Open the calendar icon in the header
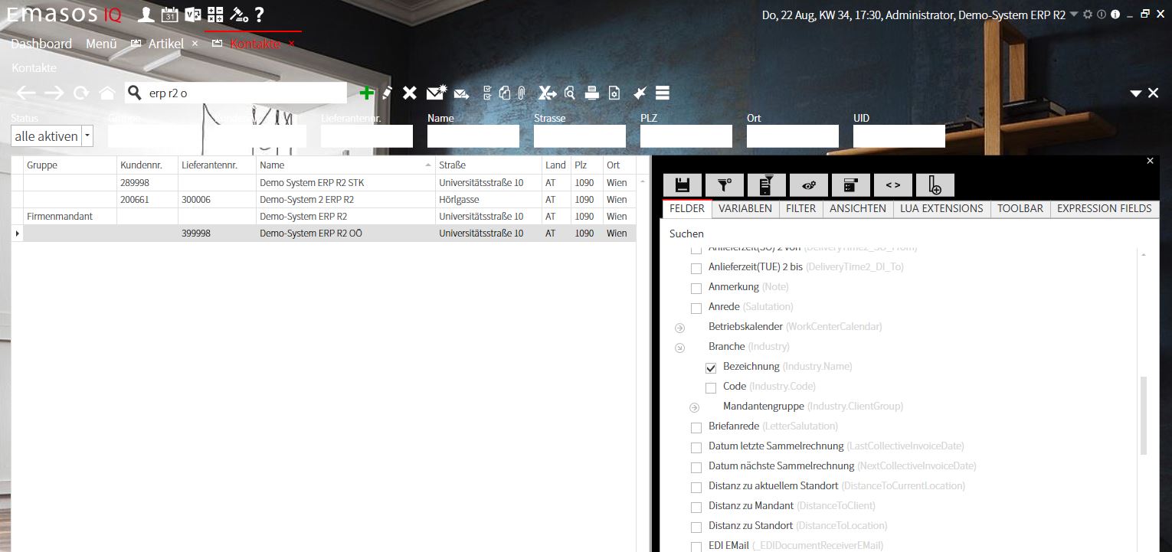The image size is (1172, 552). pos(169,15)
